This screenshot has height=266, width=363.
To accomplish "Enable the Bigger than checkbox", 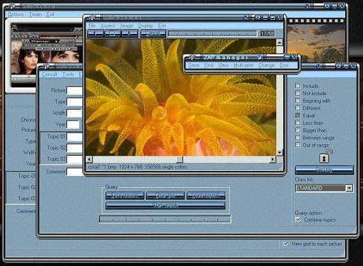I will [x=298, y=130].
